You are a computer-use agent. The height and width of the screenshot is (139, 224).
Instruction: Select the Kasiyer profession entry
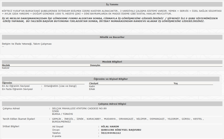6,68
